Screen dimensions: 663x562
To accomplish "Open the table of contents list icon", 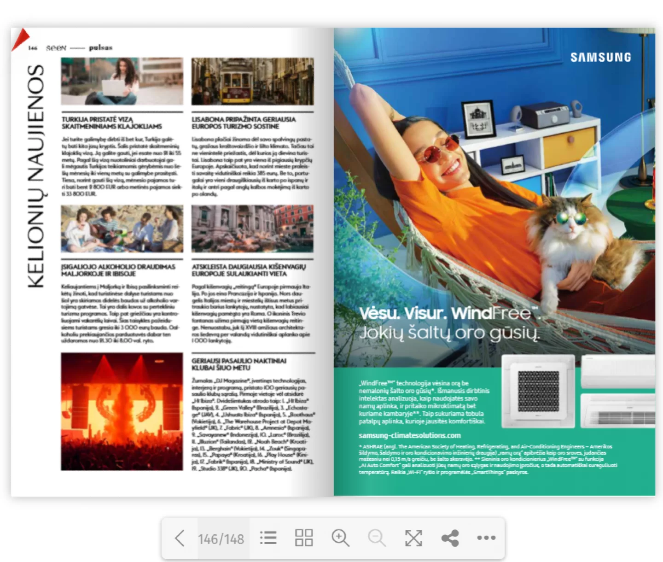I will tap(268, 538).
